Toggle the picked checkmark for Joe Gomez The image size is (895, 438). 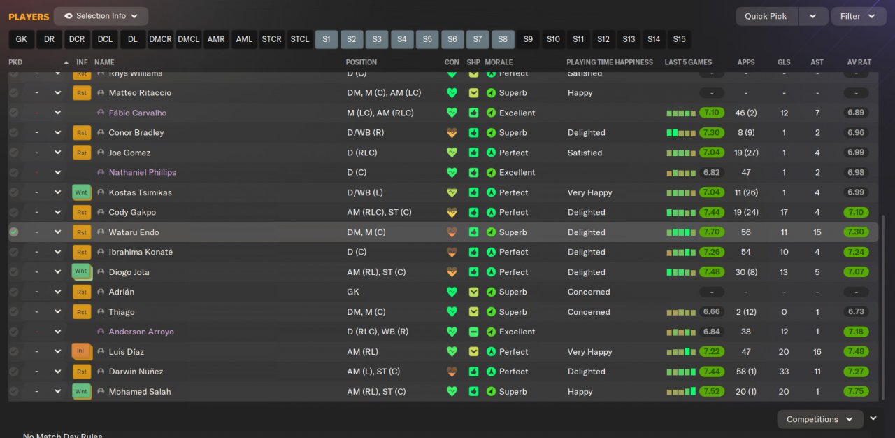point(14,153)
